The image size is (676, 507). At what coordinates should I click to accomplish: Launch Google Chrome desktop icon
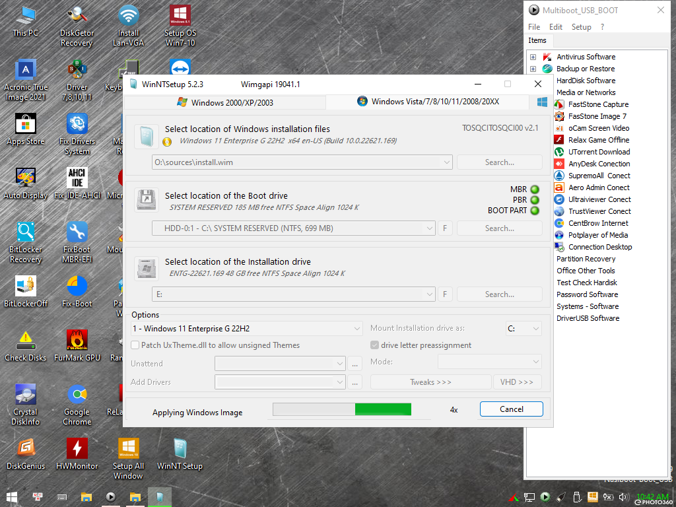tap(77, 405)
